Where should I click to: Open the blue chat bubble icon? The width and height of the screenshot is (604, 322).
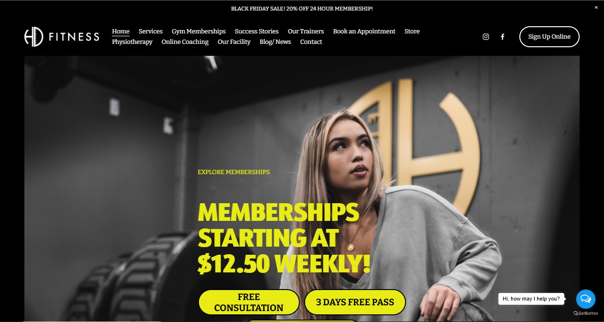tap(586, 299)
